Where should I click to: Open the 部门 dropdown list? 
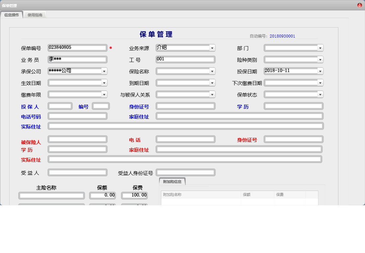320,48
